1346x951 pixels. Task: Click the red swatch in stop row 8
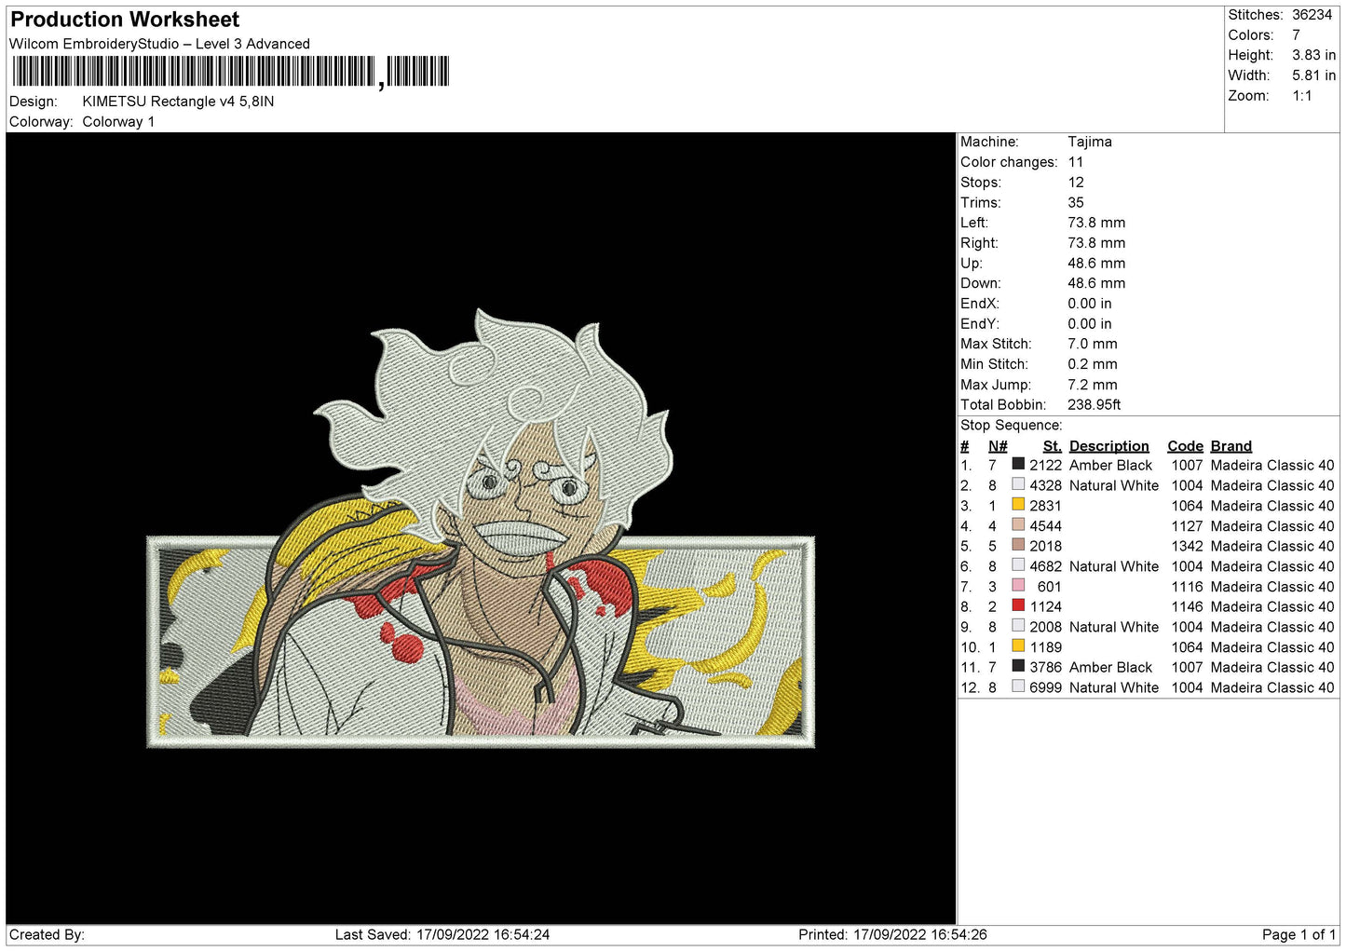point(1018,605)
